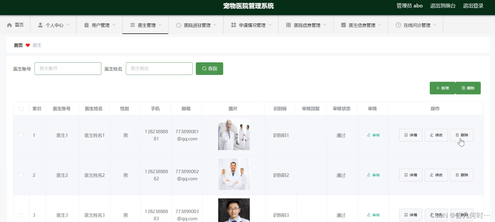Viewport: 495px width, 222px height.
Task: Expand the 医生管理 dropdown arrow
Action: tap(160, 25)
